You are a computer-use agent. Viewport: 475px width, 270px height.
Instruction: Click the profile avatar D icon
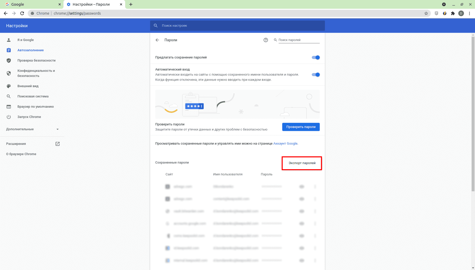(461, 13)
